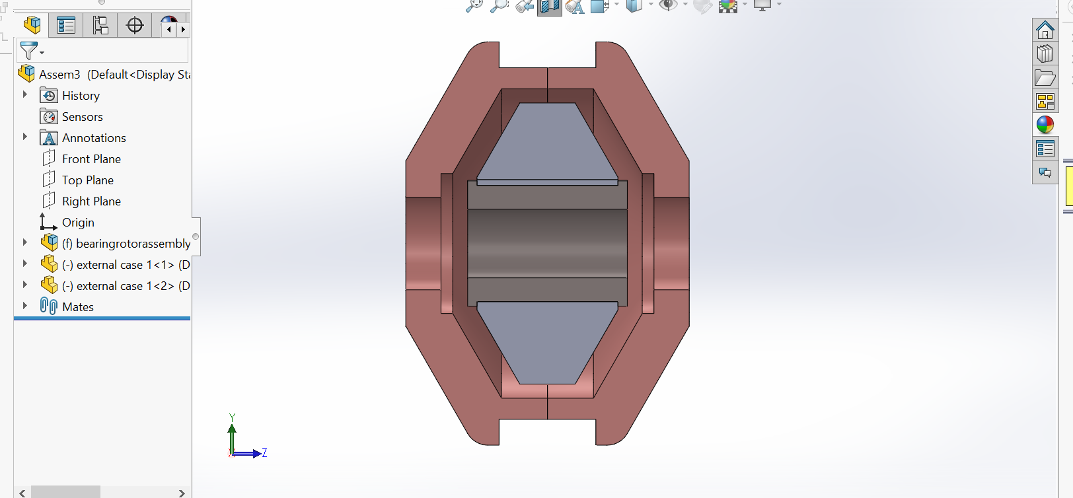Viewport: 1073px width, 498px height.
Task: Open the FeatureManager design tree tab
Action: click(32, 26)
